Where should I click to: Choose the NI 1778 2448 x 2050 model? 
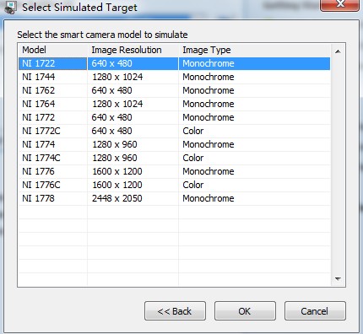click(x=175, y=198)
